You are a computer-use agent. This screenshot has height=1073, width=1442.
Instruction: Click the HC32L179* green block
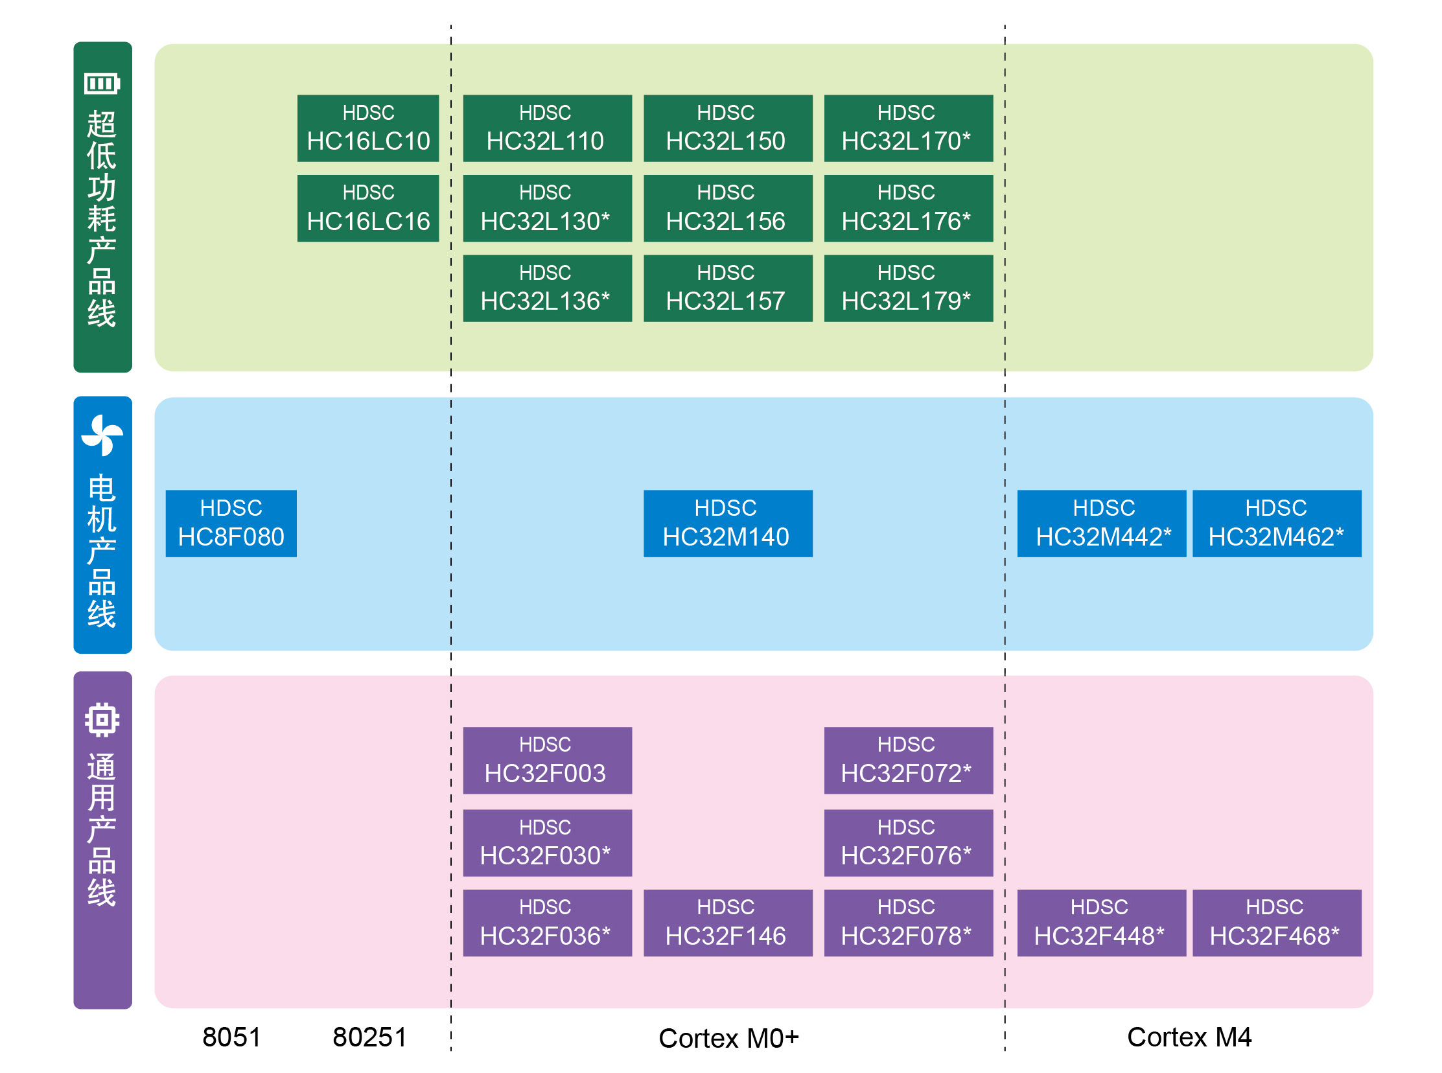[x=908, y=288]
